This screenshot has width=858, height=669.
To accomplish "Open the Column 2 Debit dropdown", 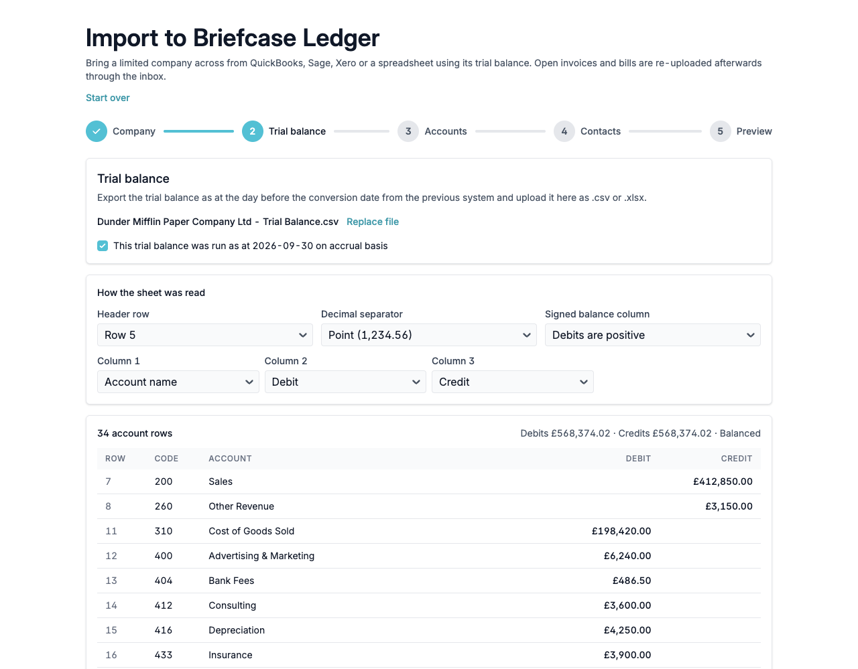I will pyautogui.click(x=345, y=382).
